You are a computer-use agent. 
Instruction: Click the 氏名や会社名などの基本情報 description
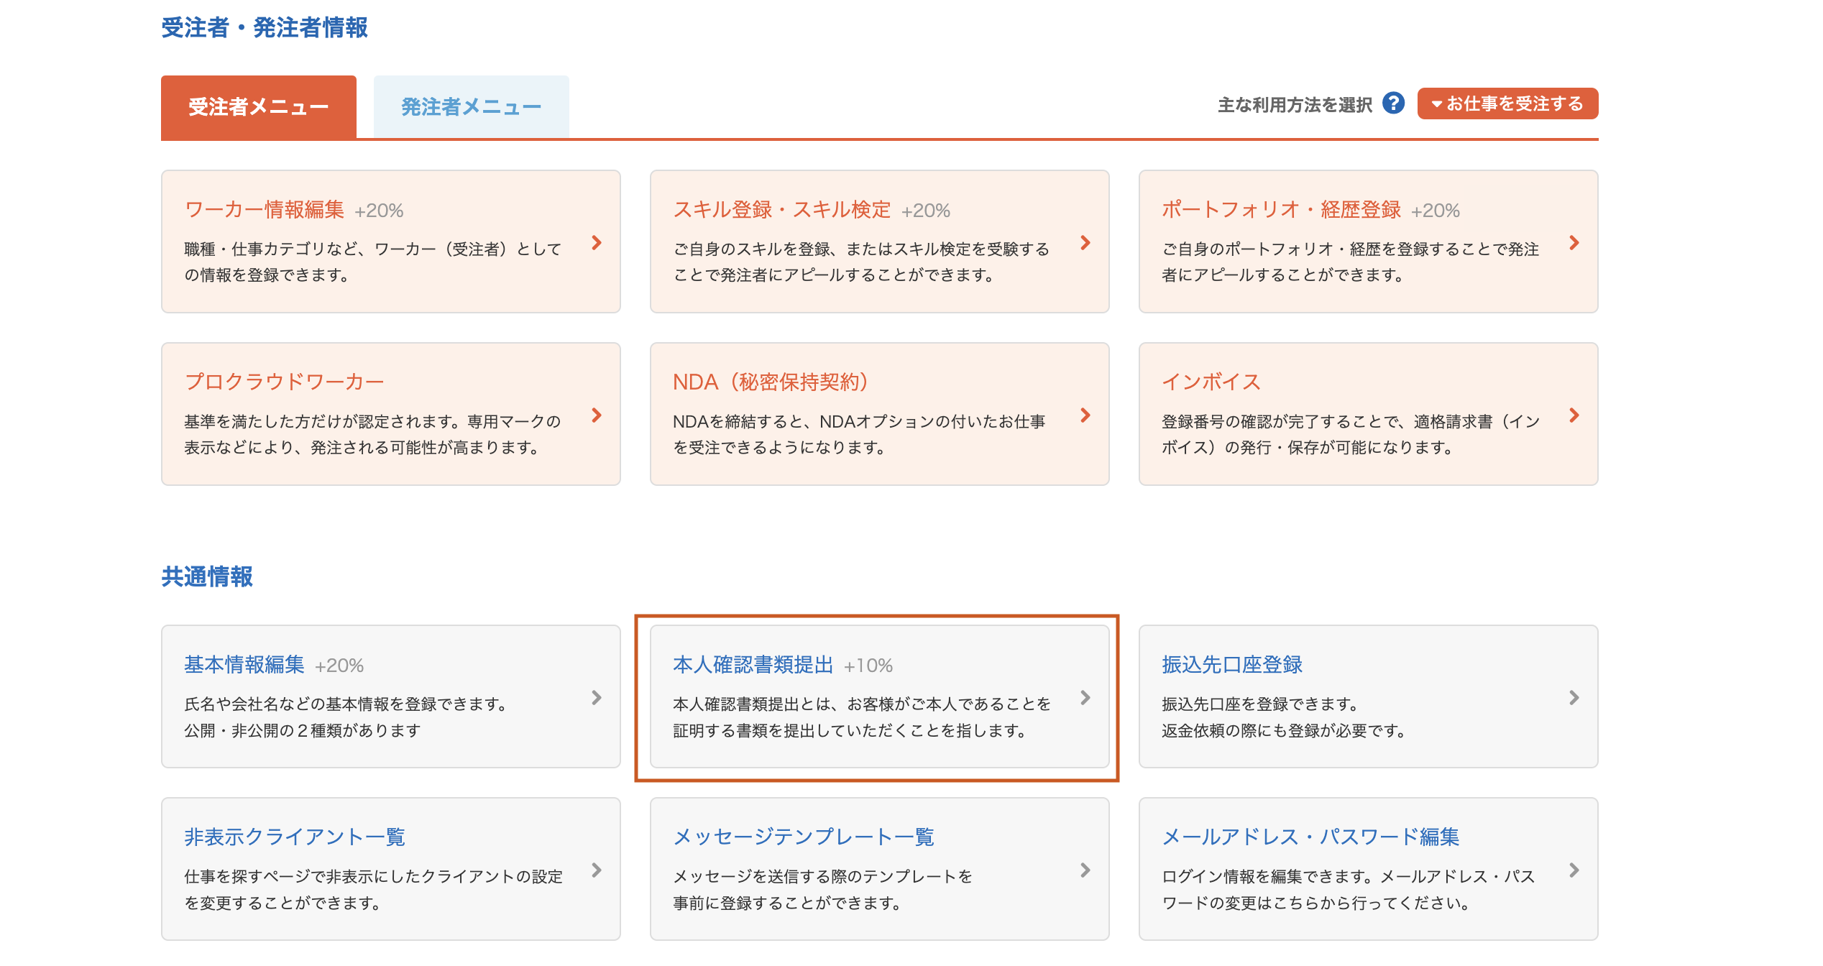coord(346,717)
